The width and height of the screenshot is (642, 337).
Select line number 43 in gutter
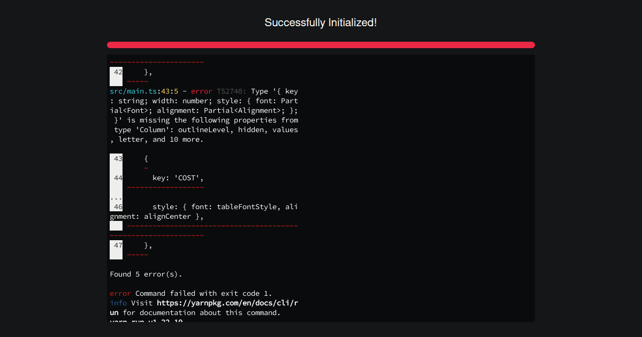pos(118,159)
